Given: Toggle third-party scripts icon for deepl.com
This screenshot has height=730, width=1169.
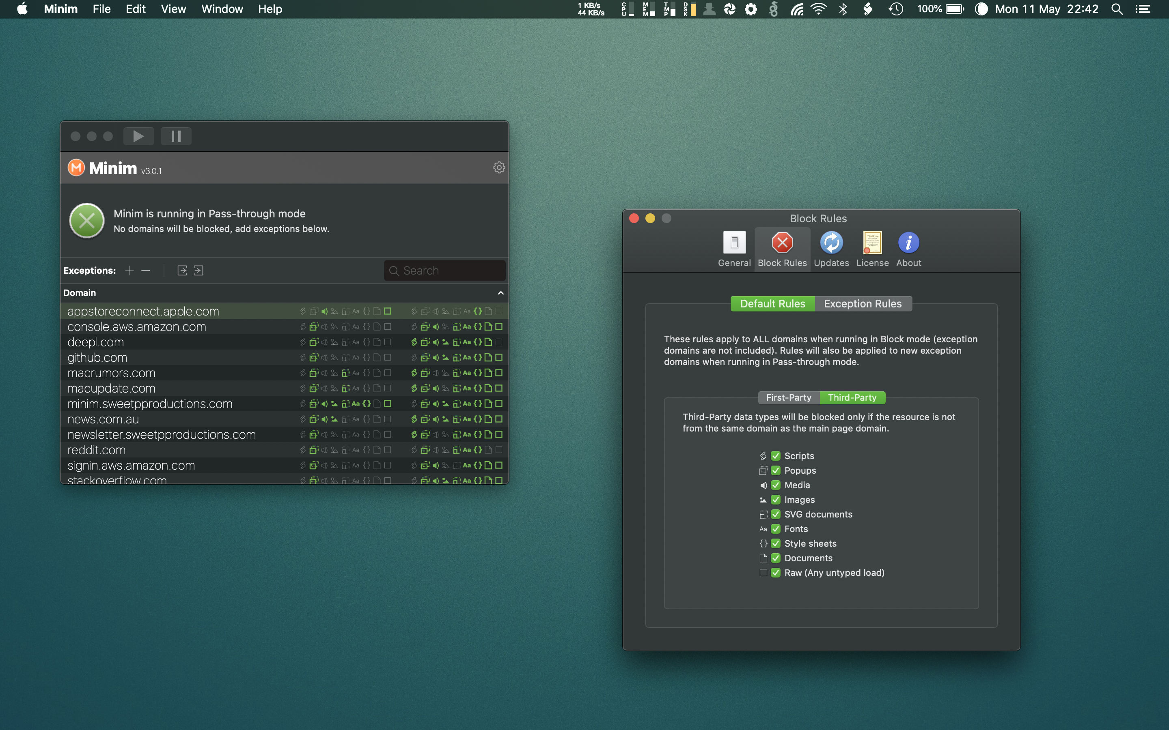Looking at the screenshot, I should [414, 342].
